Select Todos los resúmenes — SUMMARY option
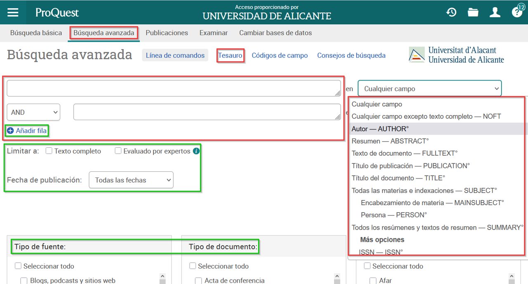This screenshot has width=528, height=284. pyautogui.click(x=438, y=227)
